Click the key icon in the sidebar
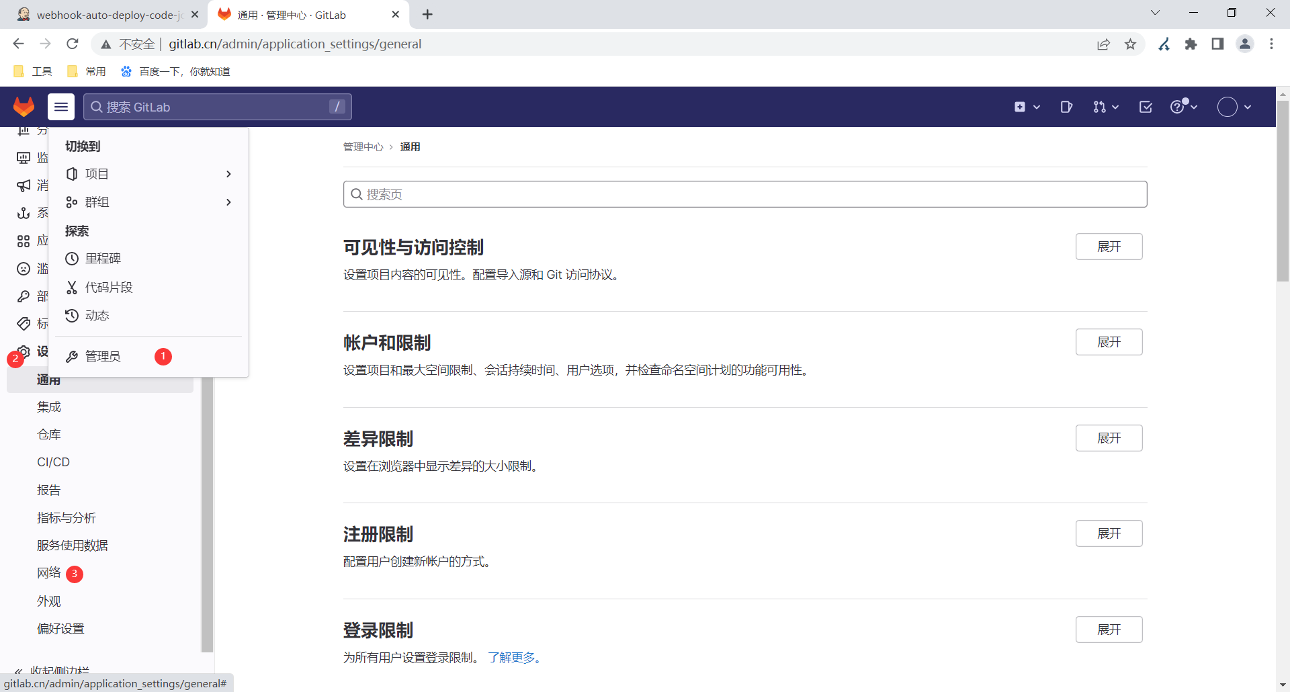Image resolution: width=1290 pixels, height=692 pixels. click(x=24, y=296)
